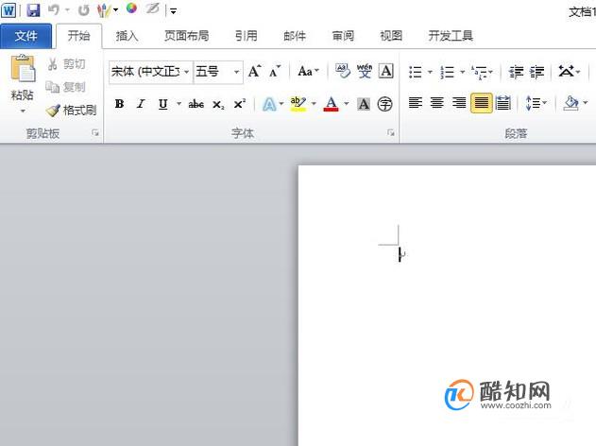Switch to the 邮件 (Mailings) tab
The width and height of the screenshot is (596, 446).
295,36
